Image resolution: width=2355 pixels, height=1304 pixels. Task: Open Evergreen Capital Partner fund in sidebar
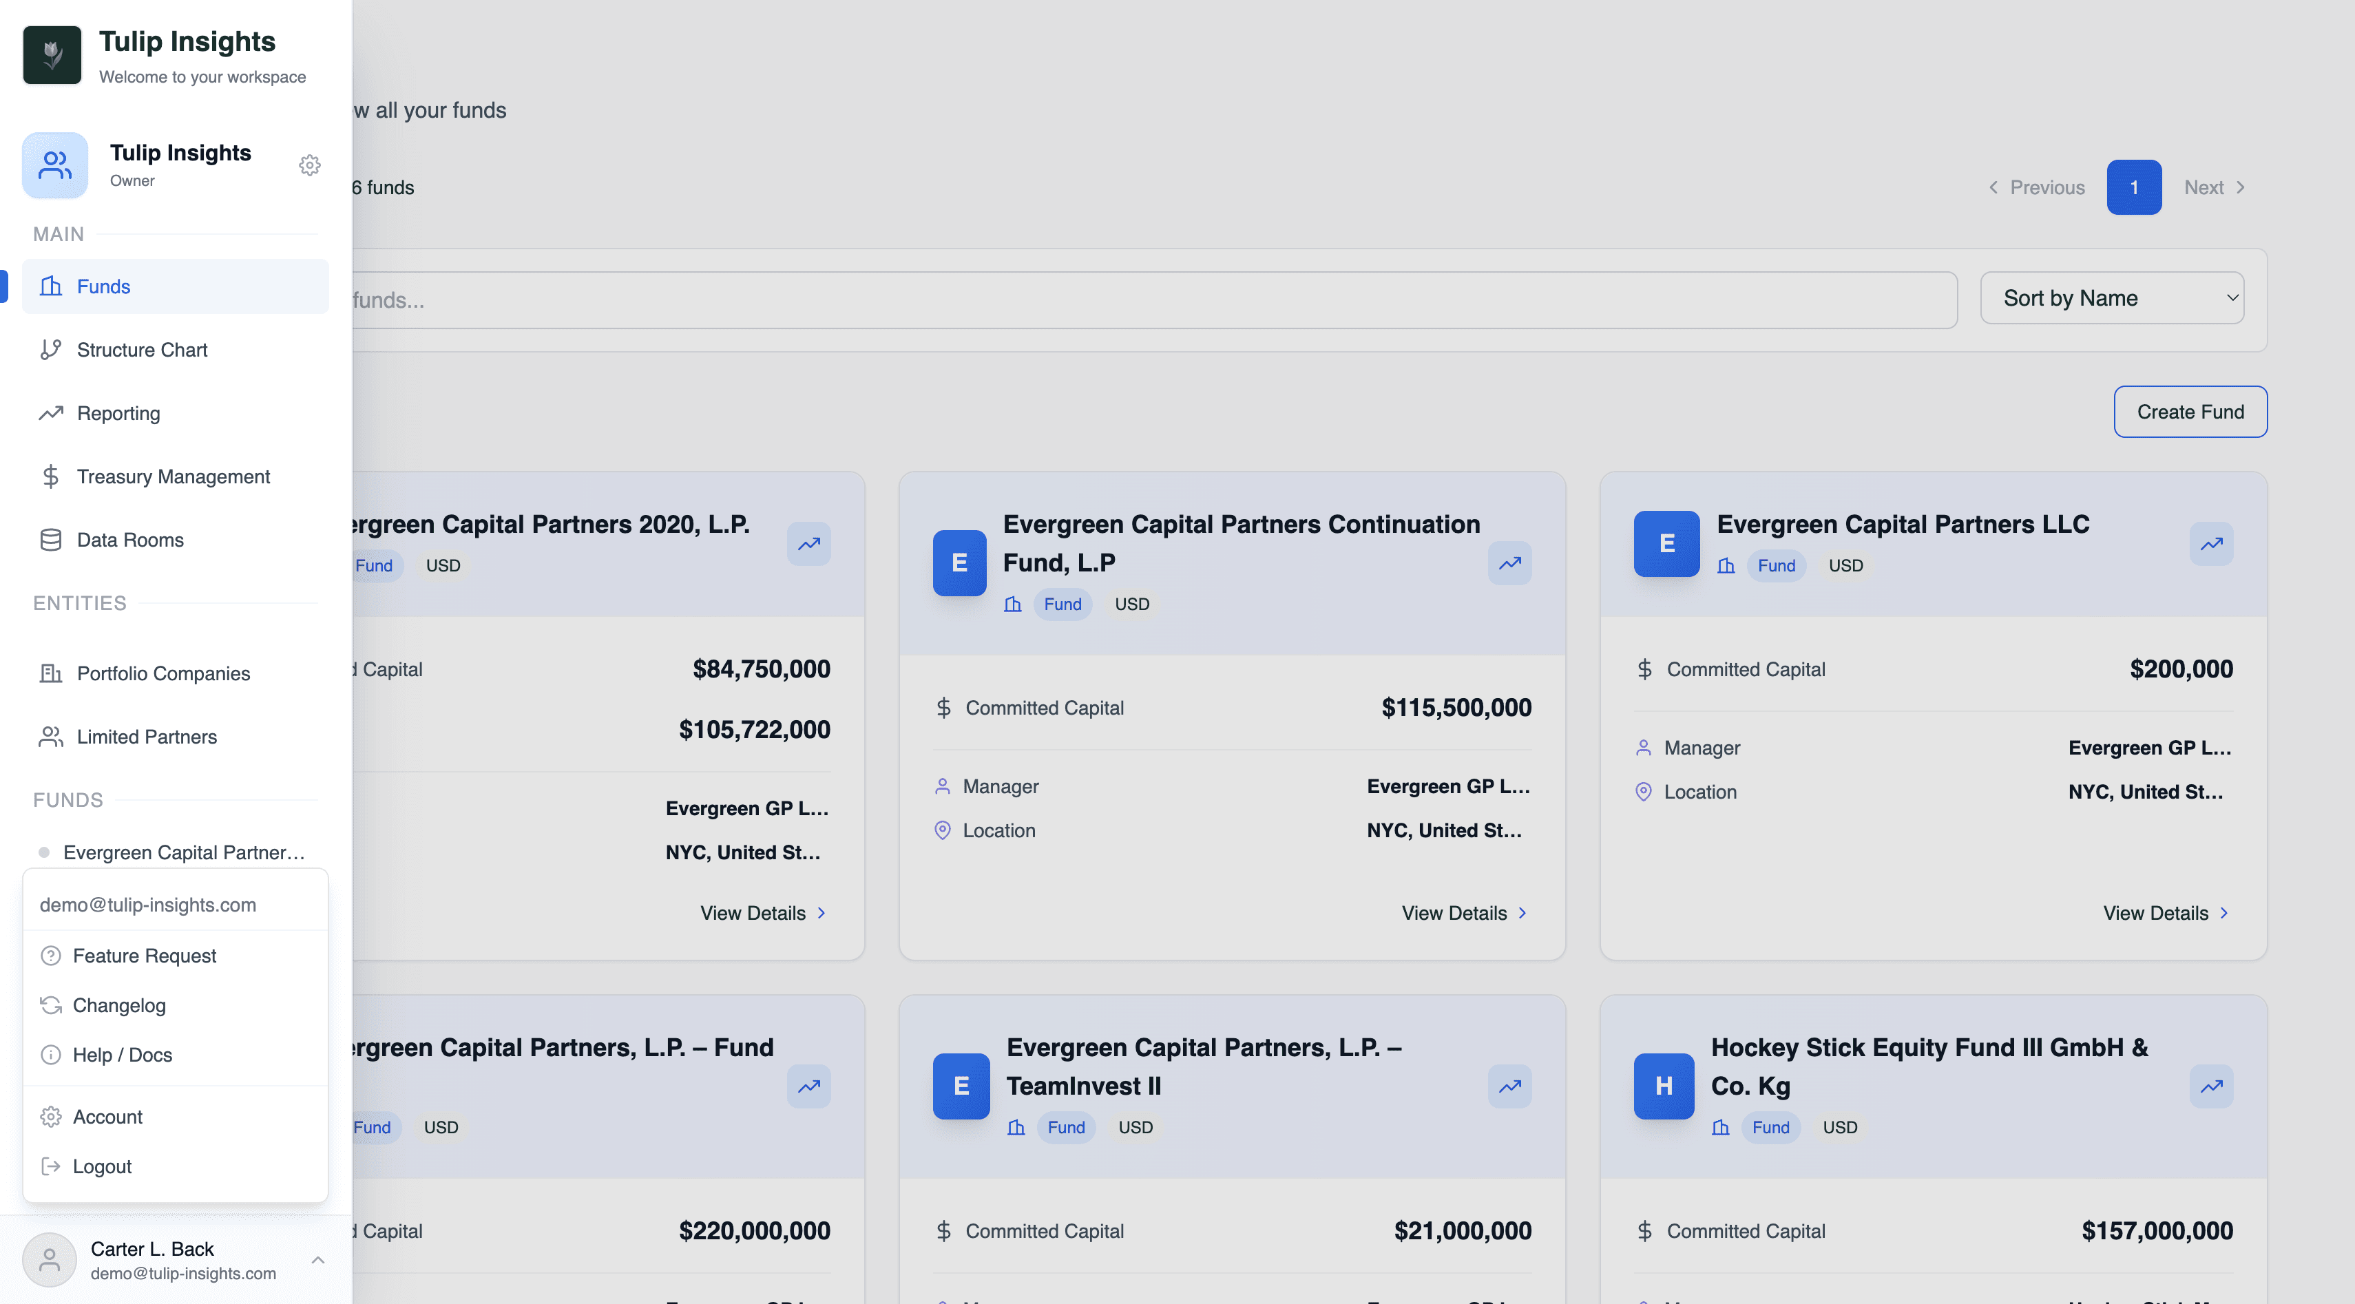click(183, 852)
